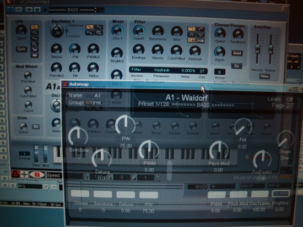Screen dimensions: 303x227
Task: Select the LFO triangle waveform button
Action: 35,33
